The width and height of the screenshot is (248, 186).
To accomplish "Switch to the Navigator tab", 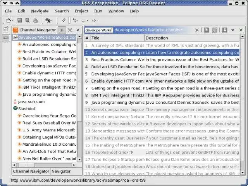I will pos(61,171).
